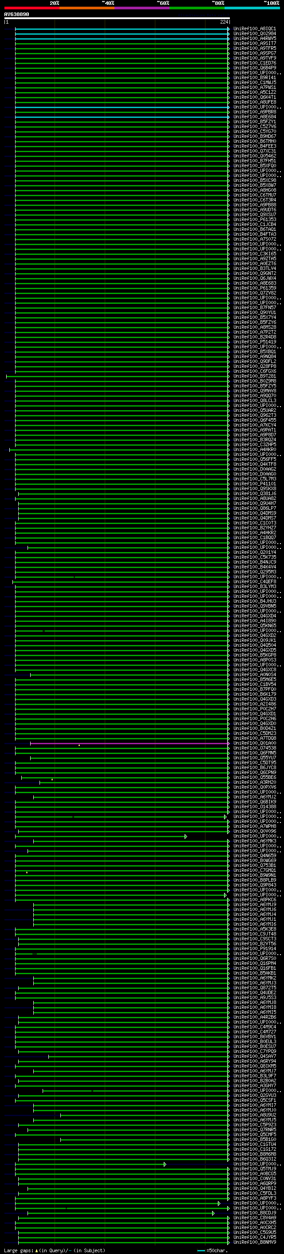Click hit name UniRef100_O74538
Image resolution: width=284 pixels, height=1254 pixels.
click(254, 748)
